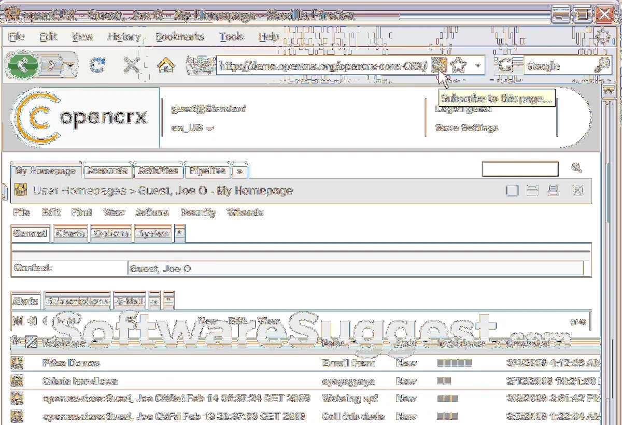Select the Alerts grid tab
Viewport: 622px width, 425px height.
pyautogui.click(x=26, y=301)
